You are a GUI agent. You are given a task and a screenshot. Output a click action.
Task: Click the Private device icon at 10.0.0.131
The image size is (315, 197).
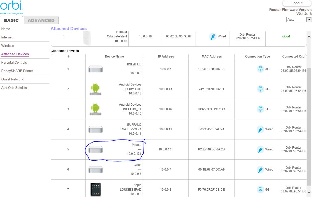coord(95,149)
